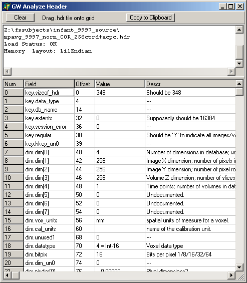Click the text pane vertical scrollbar thumb
The width and height of the screenshot is (247, 283).
pos(239,52)
